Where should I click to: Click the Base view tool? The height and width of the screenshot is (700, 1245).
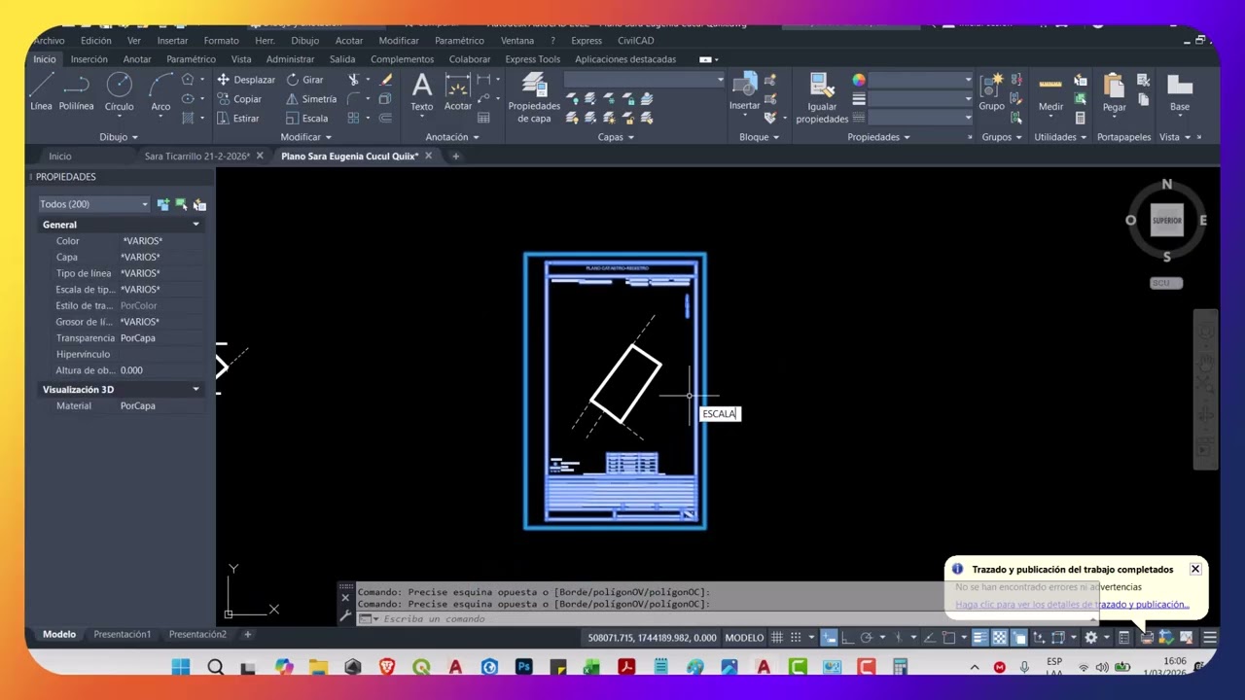click(x=1180, y=93)
